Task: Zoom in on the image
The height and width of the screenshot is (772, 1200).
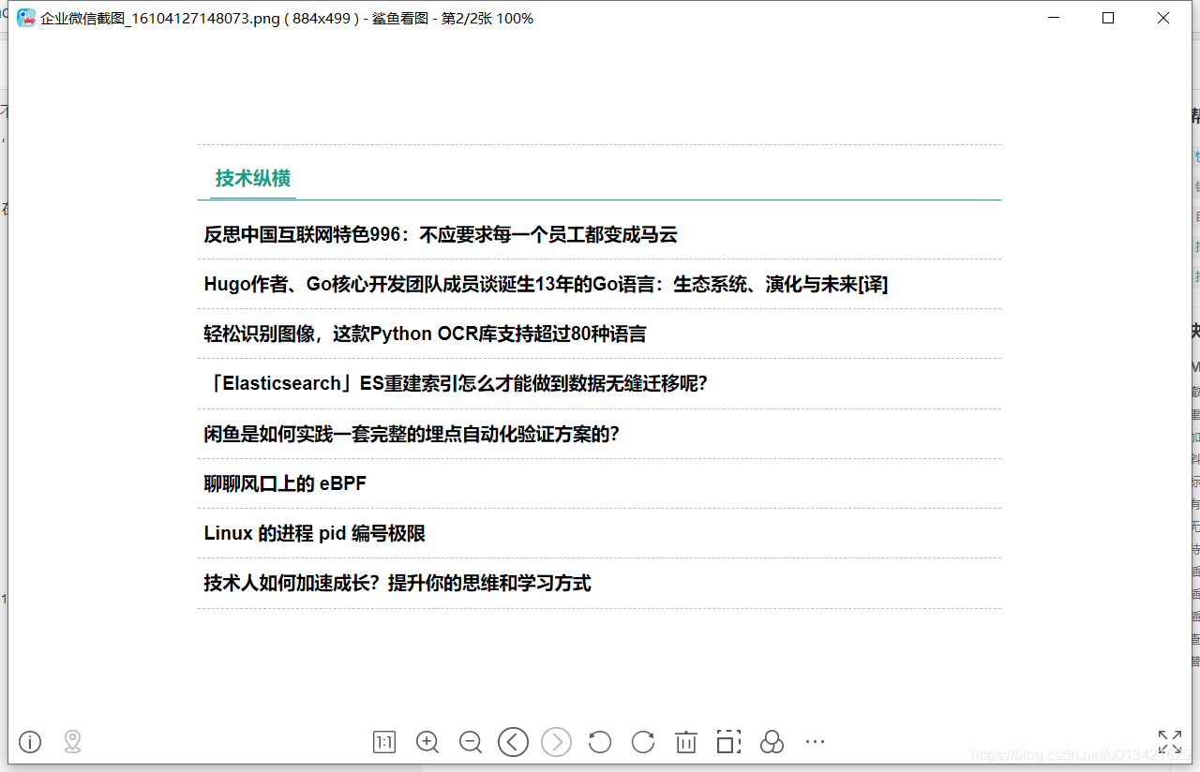Action: (427, 742)
